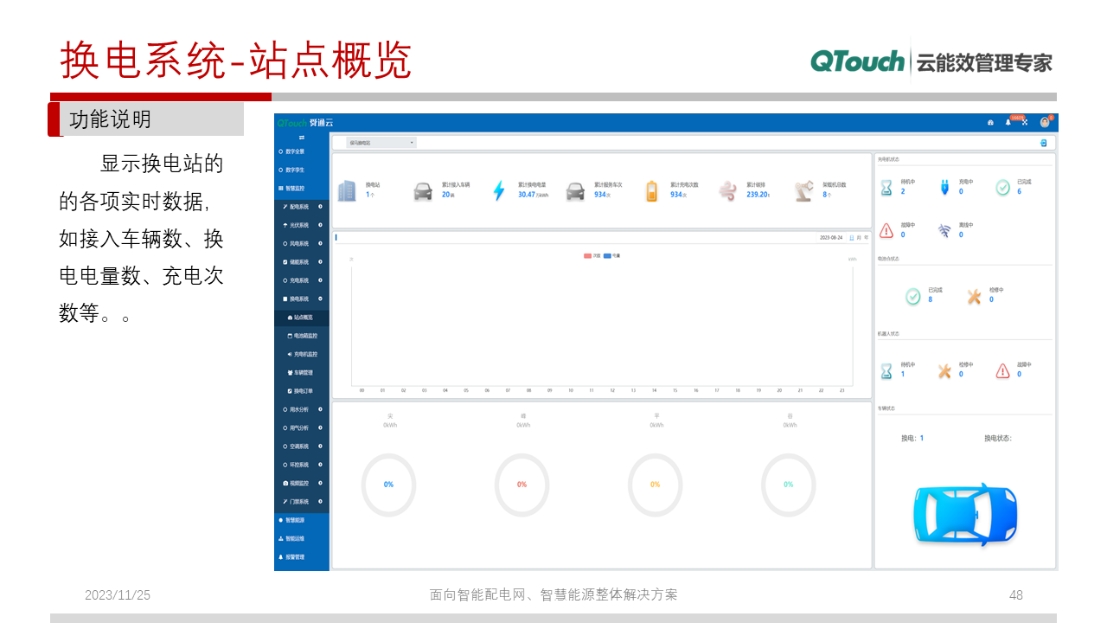
Task: Open the 绿马换电站 station selector dropdown
Action: click(381, 142)
